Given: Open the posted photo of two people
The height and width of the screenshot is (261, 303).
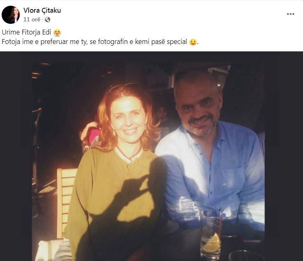Looking at the screenshot, I should [151, 156].
